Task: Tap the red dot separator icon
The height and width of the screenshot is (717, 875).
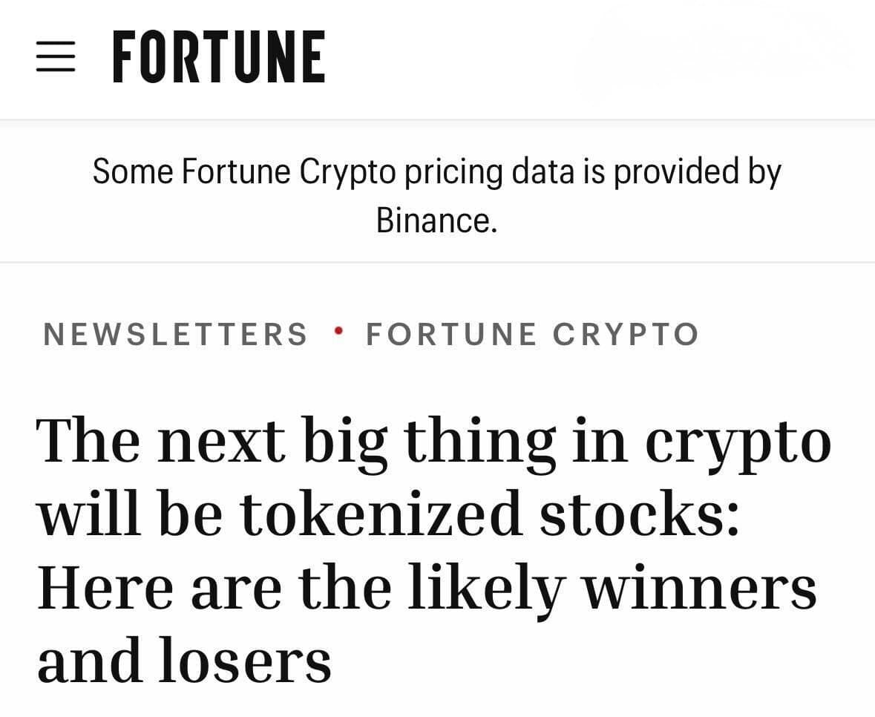Action: point(339,333)
